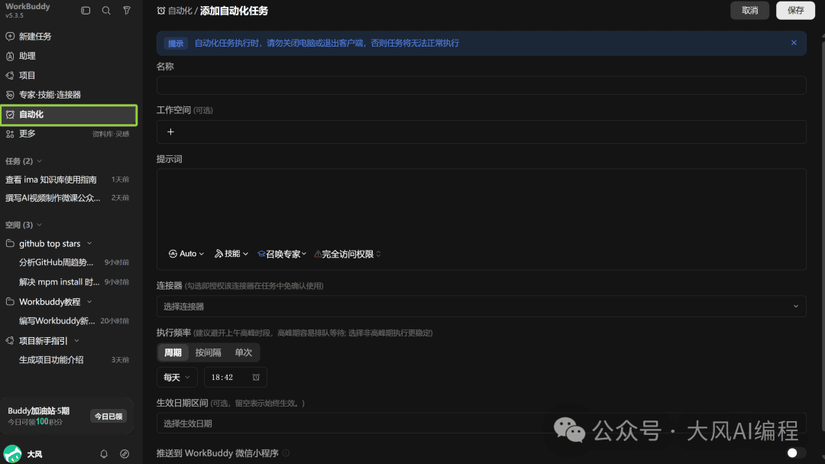The image size is (825, 464).
Task: Dismiss the 提示 banner
Action: click(x=794, y=43)
